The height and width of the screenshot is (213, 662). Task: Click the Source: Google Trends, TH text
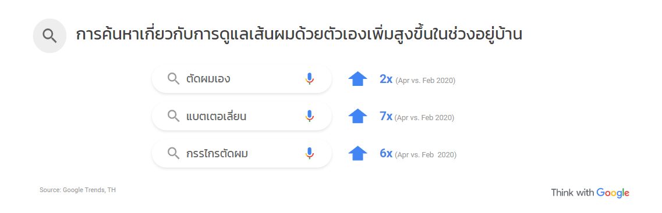click(77, 190)
